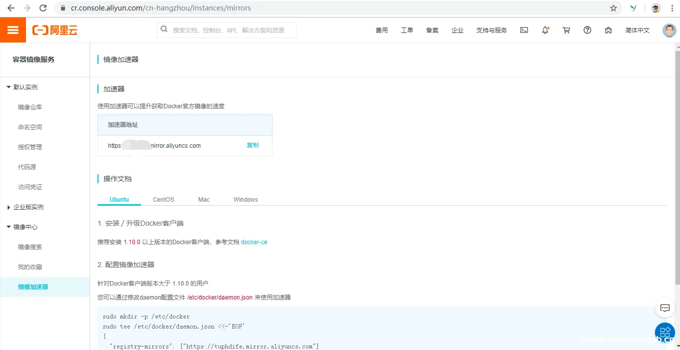
Task: Click the registry-mirrors code line
Action: (x=214, y=346)
